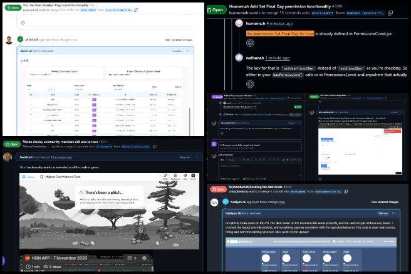Click View reviewed changes in top-left PR

tap(179, 40)
